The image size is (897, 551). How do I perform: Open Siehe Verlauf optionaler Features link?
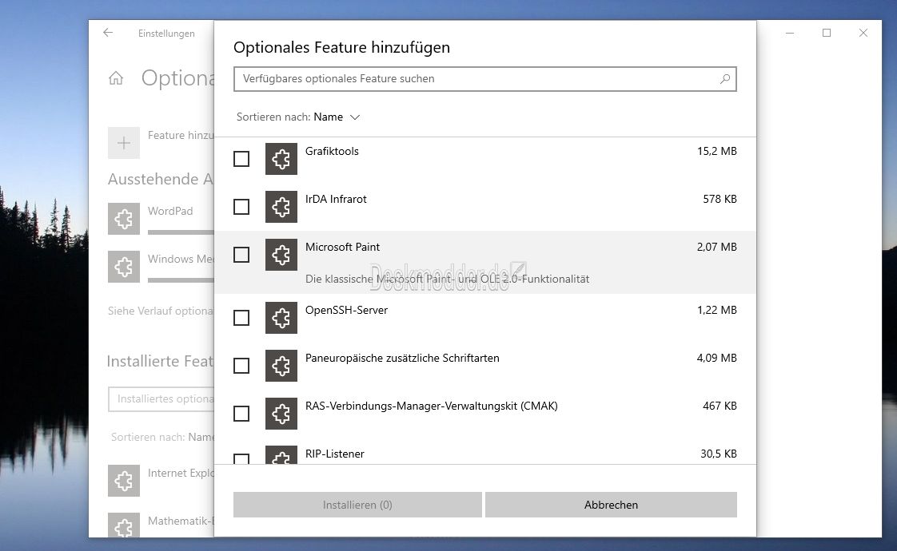click(x=161, y=311)
